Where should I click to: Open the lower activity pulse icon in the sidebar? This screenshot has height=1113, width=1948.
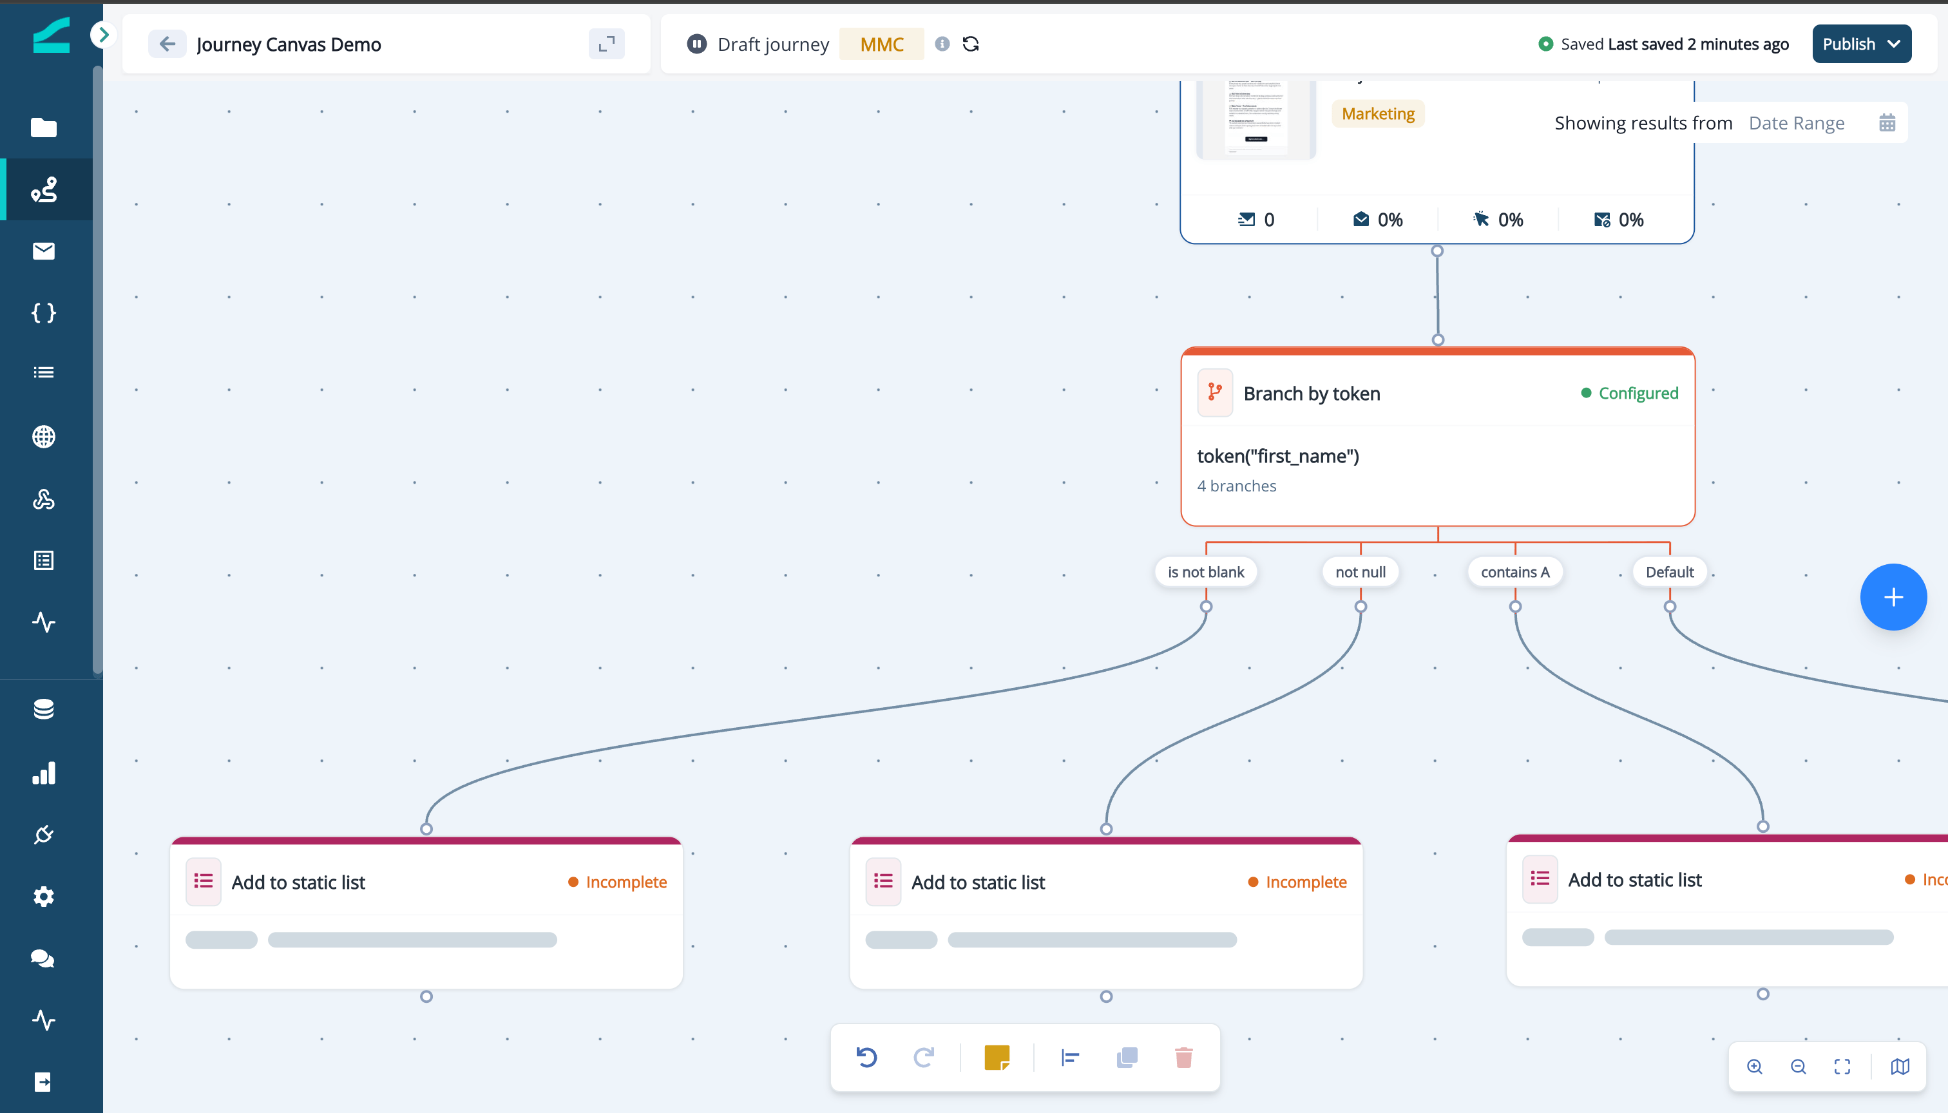[44, 1020]
